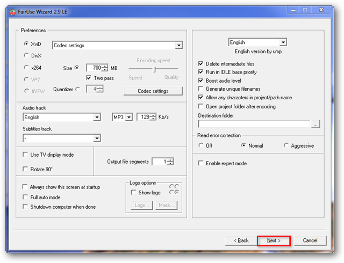This screenshot has height=263, width=344.
Task: Toggle the Two pass checkbox
Action: (89, 78)
